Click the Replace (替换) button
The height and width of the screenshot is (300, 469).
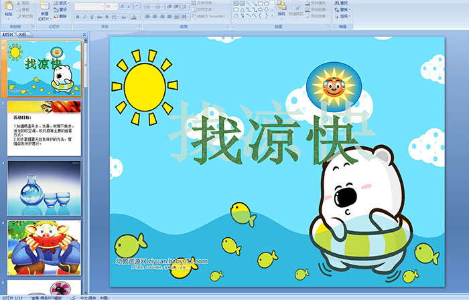pyautogui.click(x=342, y=9)
